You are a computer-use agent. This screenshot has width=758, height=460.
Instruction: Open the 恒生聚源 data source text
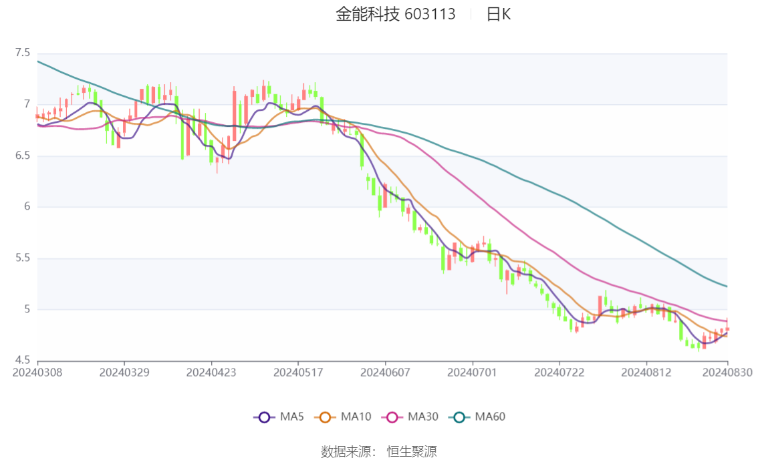coord(412,452)
